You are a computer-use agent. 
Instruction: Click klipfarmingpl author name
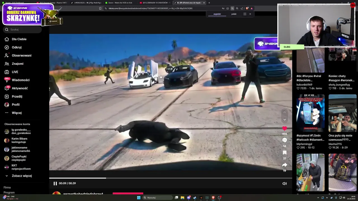[304, 144]
